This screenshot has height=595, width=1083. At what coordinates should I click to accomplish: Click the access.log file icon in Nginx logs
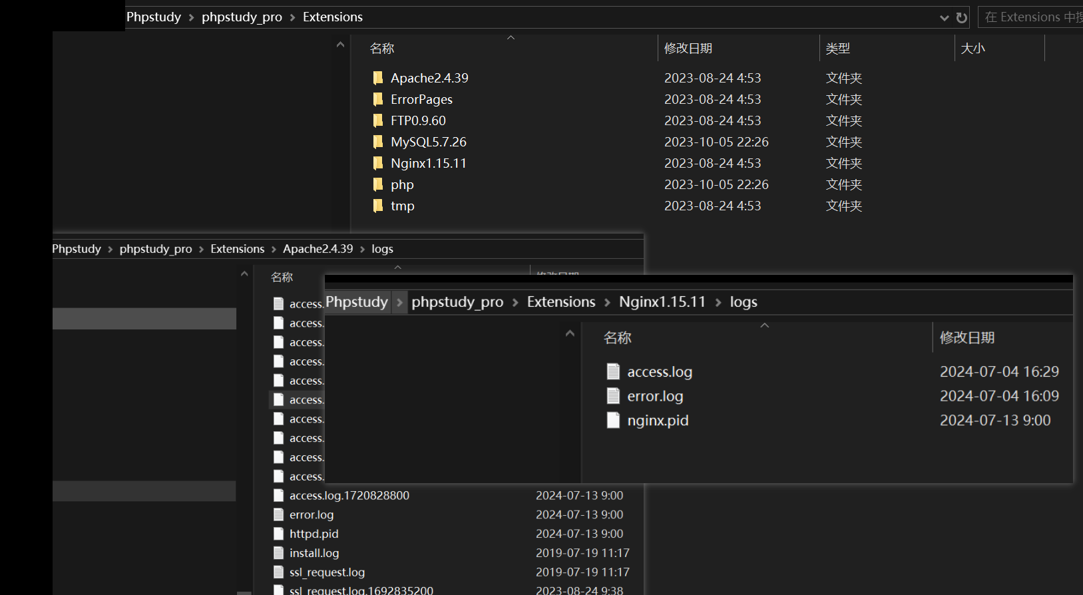[613, 371]
